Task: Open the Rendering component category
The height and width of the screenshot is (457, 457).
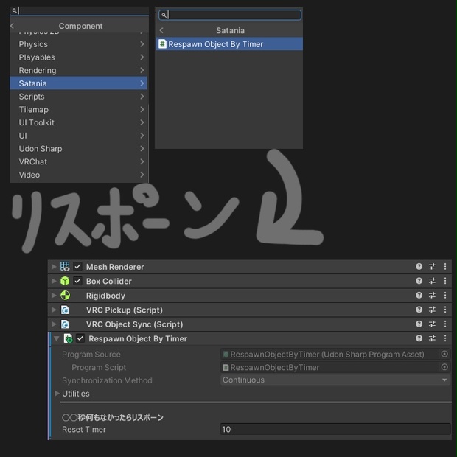Action: point(78,70)
